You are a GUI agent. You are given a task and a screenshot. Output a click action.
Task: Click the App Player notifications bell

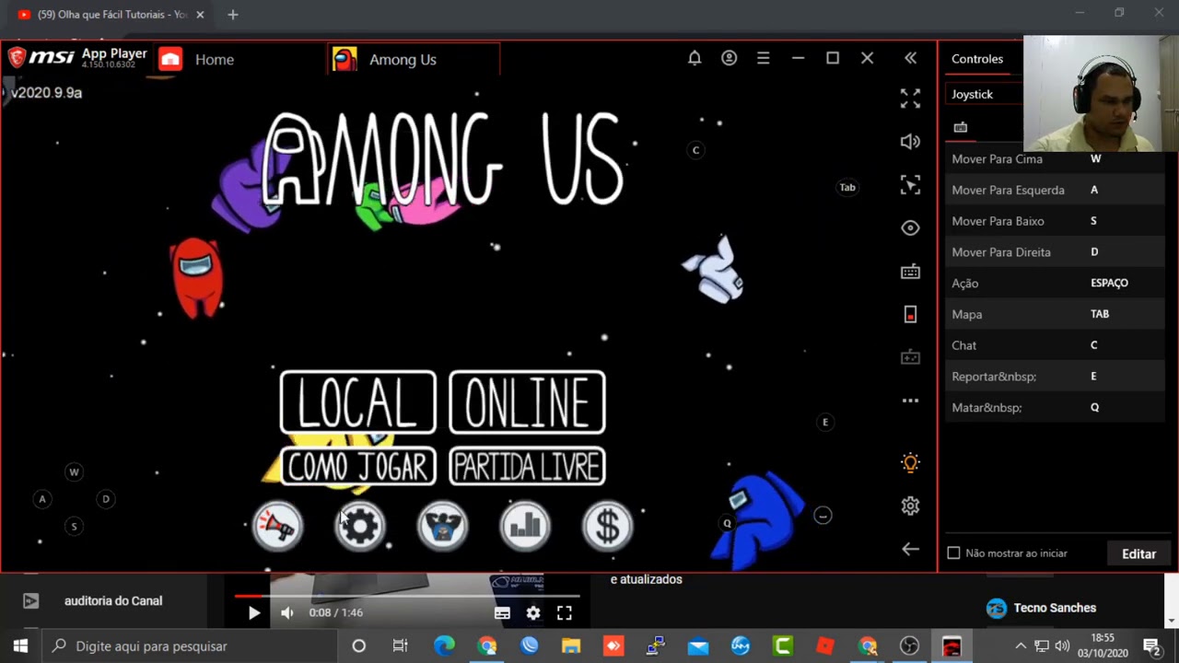695,58
